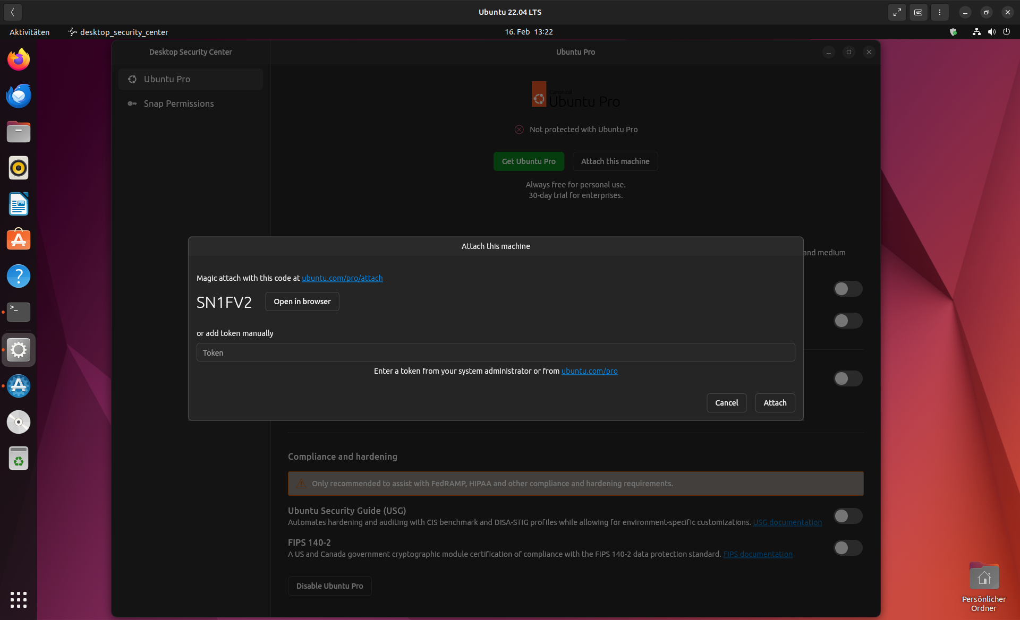Toggle the topmost switch beside the dialog
1020x620 pixels.
point(847,289)
